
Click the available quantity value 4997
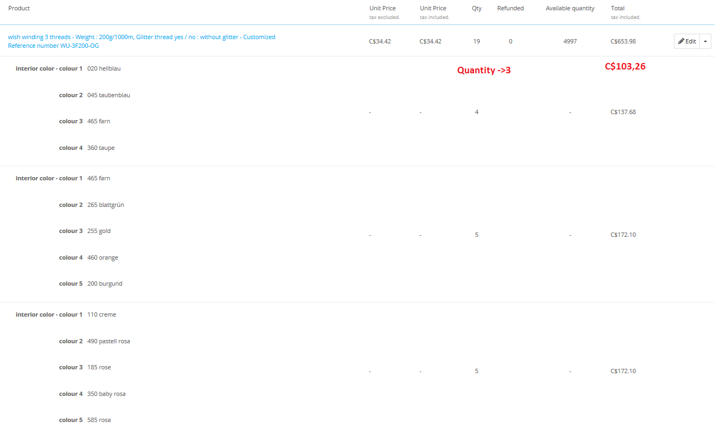pyautogui.click(x=570, y=41)
